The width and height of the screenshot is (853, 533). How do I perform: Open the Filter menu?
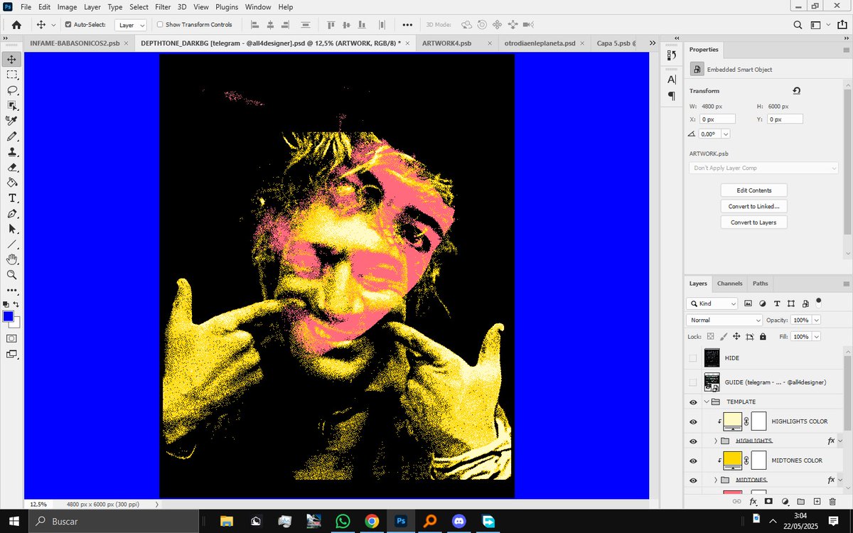(x=163, y=7)
